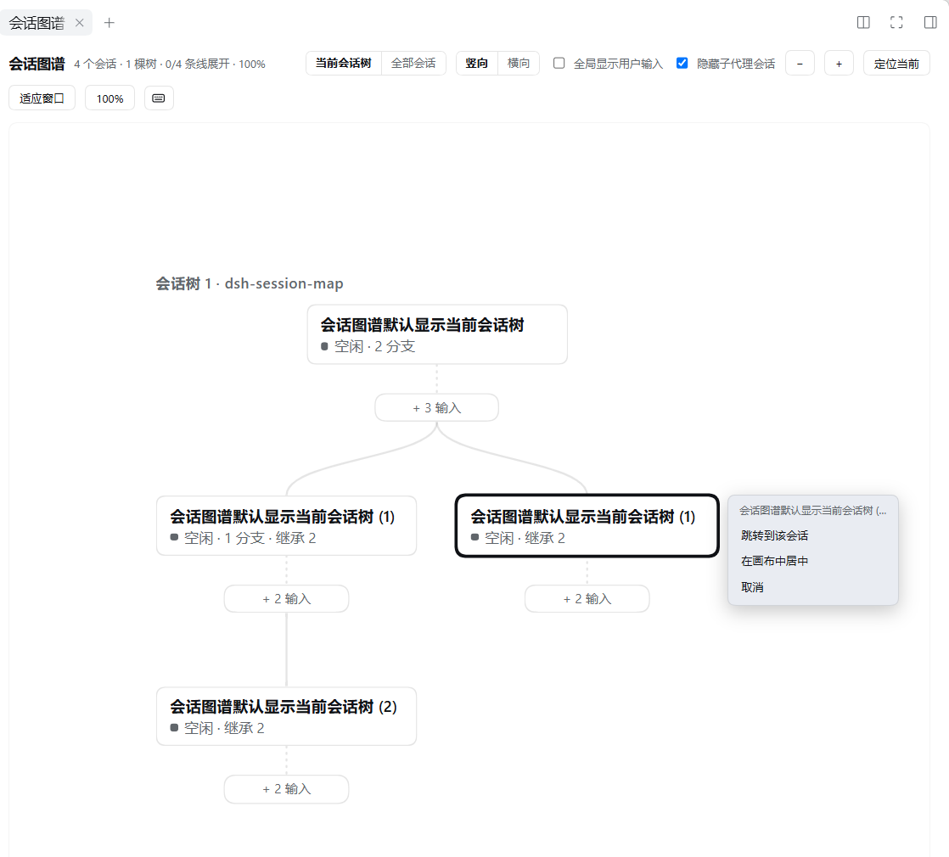The width and height of the screenshot is (949, 857).
Task: Click 定位当前 button
Action: [896, 64]
